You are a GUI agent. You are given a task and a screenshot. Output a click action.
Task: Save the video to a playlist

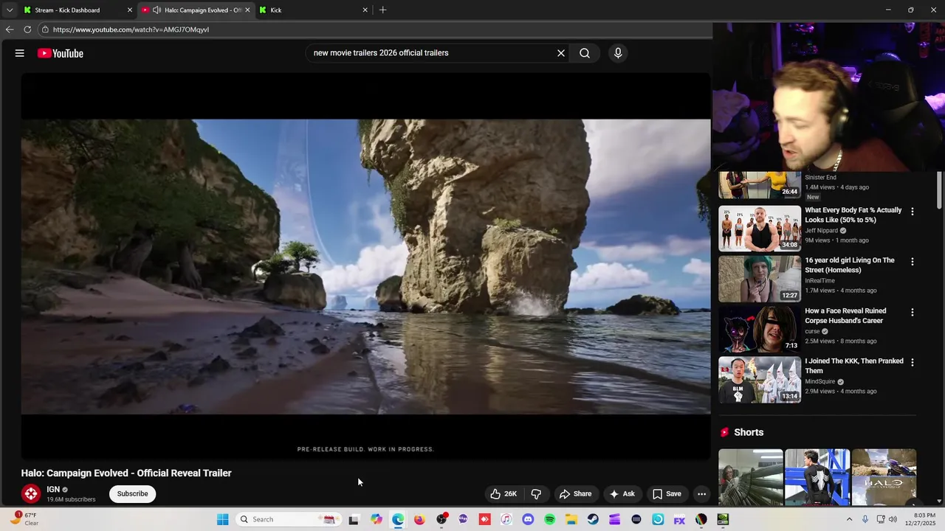coord(667,494)
